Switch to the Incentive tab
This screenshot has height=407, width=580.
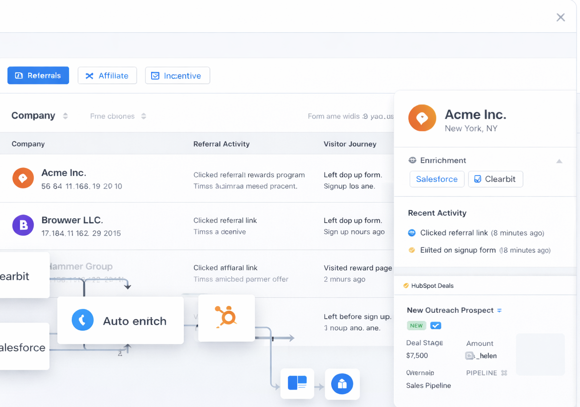[177, 76]
